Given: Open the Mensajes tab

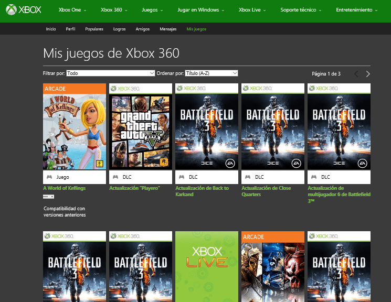Looking at the screenshot, I should coord(168,29).
